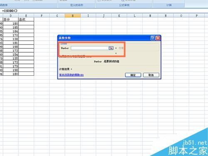Click the 计算 ribbon group label
The width and height of the screenshot is (208, 156).
pyautogui.click(x=169, y=5)
